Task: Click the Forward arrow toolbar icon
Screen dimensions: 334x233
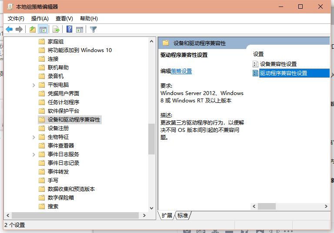Action: (19, 30)
